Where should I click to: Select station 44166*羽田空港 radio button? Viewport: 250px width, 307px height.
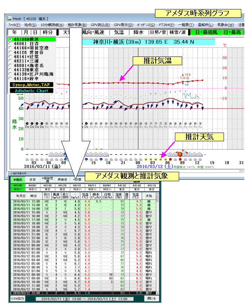(x=11, y=48)
